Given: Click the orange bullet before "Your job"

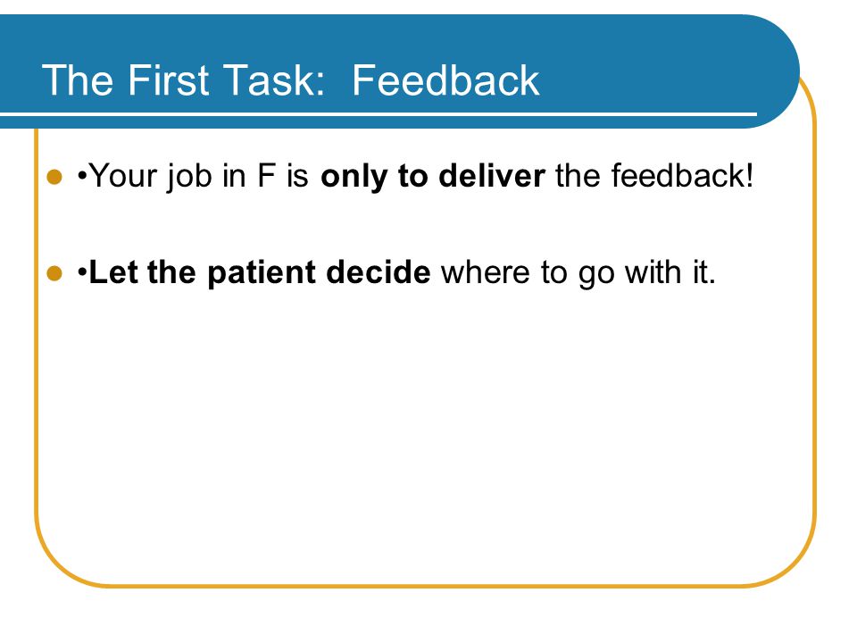Looking at the screenshot, I should point(54,177).
